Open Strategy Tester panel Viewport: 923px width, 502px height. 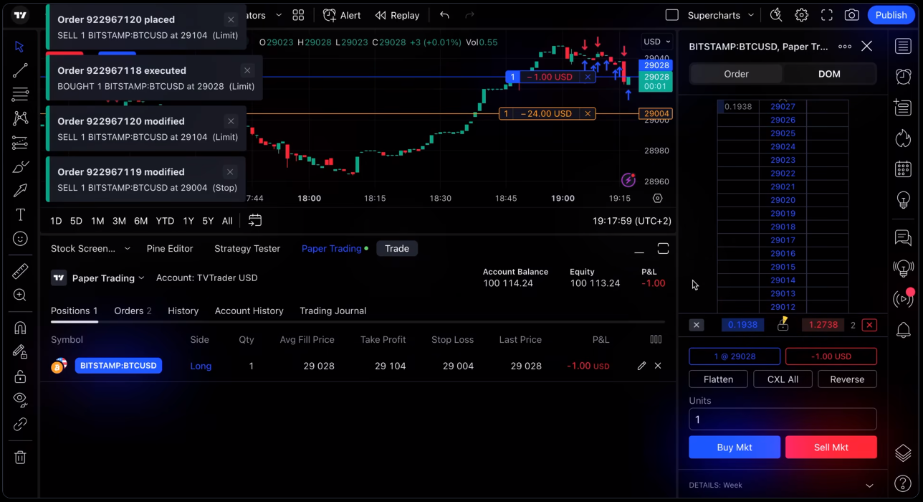coord(247,249)
